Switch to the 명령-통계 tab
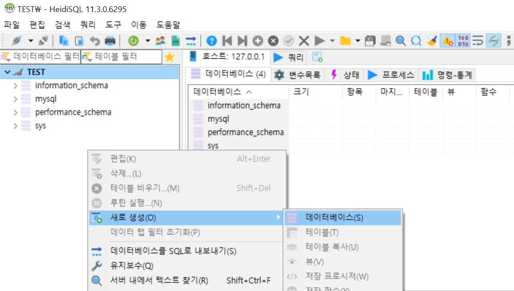The width and height of the screenshot is (514, 291). click(447, 75)
